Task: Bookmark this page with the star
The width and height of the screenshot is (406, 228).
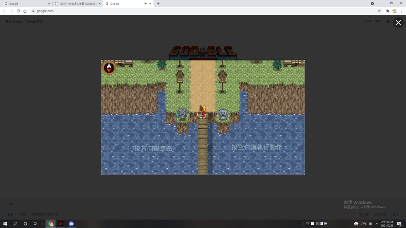Action: pyautogui.click(x=379, y=11)
